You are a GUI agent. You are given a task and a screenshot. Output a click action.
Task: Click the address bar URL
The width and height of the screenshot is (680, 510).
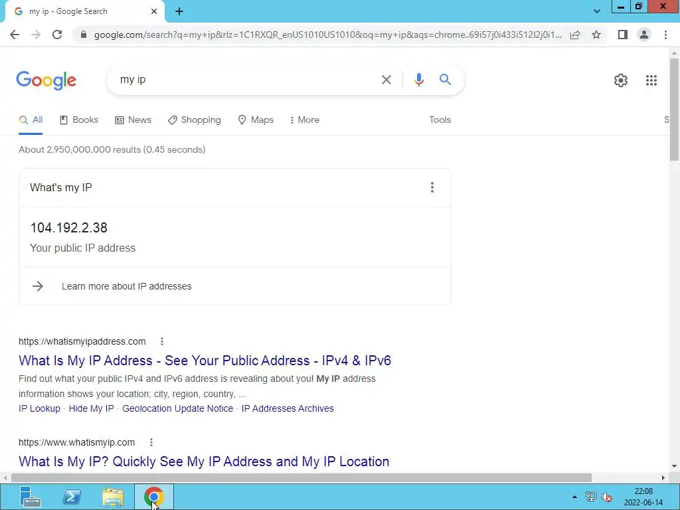tap(328, 35)
